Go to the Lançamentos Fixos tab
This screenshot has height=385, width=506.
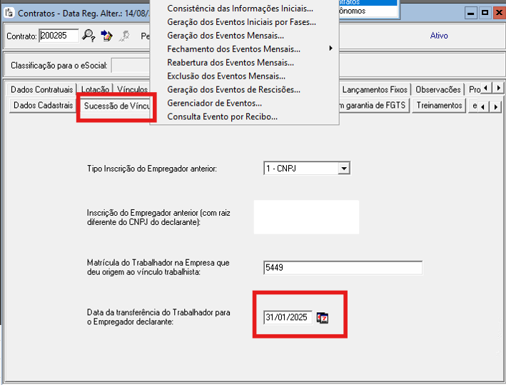pos(375,90)
